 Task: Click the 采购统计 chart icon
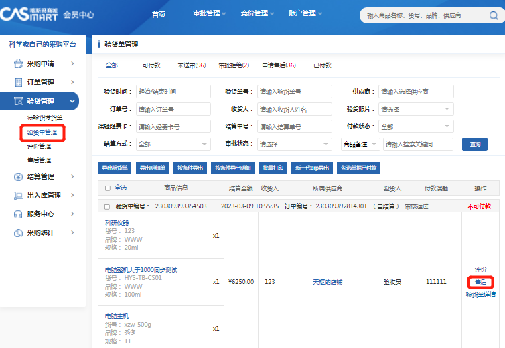click(x=19, y=233)
